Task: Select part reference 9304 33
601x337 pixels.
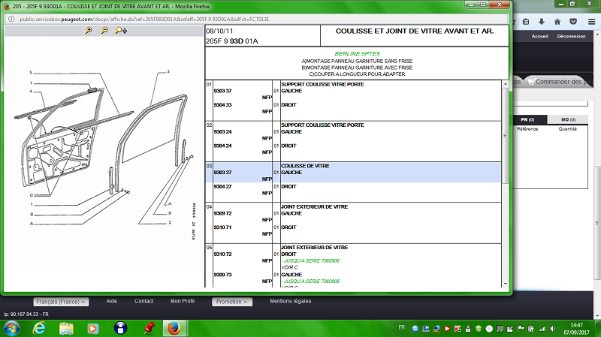Action: pyautogui.click(x=222, y=105)
